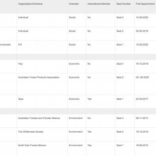Click the 23-09-2020 appointment date

142,78
